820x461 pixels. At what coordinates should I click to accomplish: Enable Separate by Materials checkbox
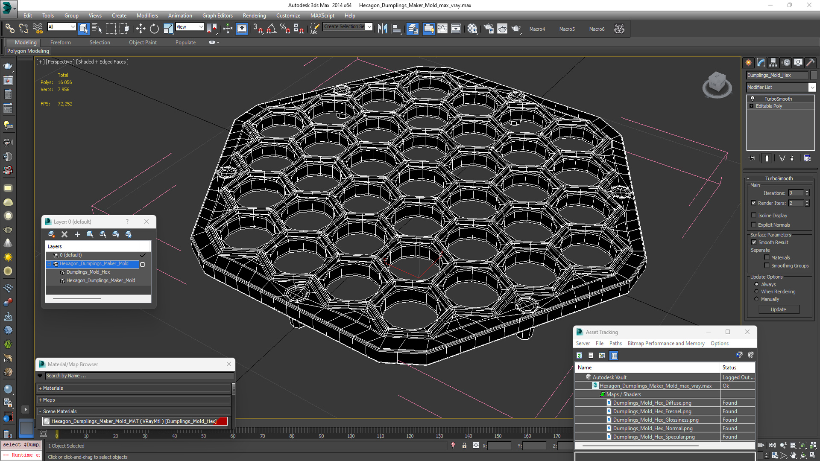tap(767, 257)
